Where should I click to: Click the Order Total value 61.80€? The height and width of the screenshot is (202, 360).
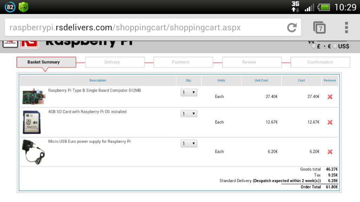[x=332, y=187]
